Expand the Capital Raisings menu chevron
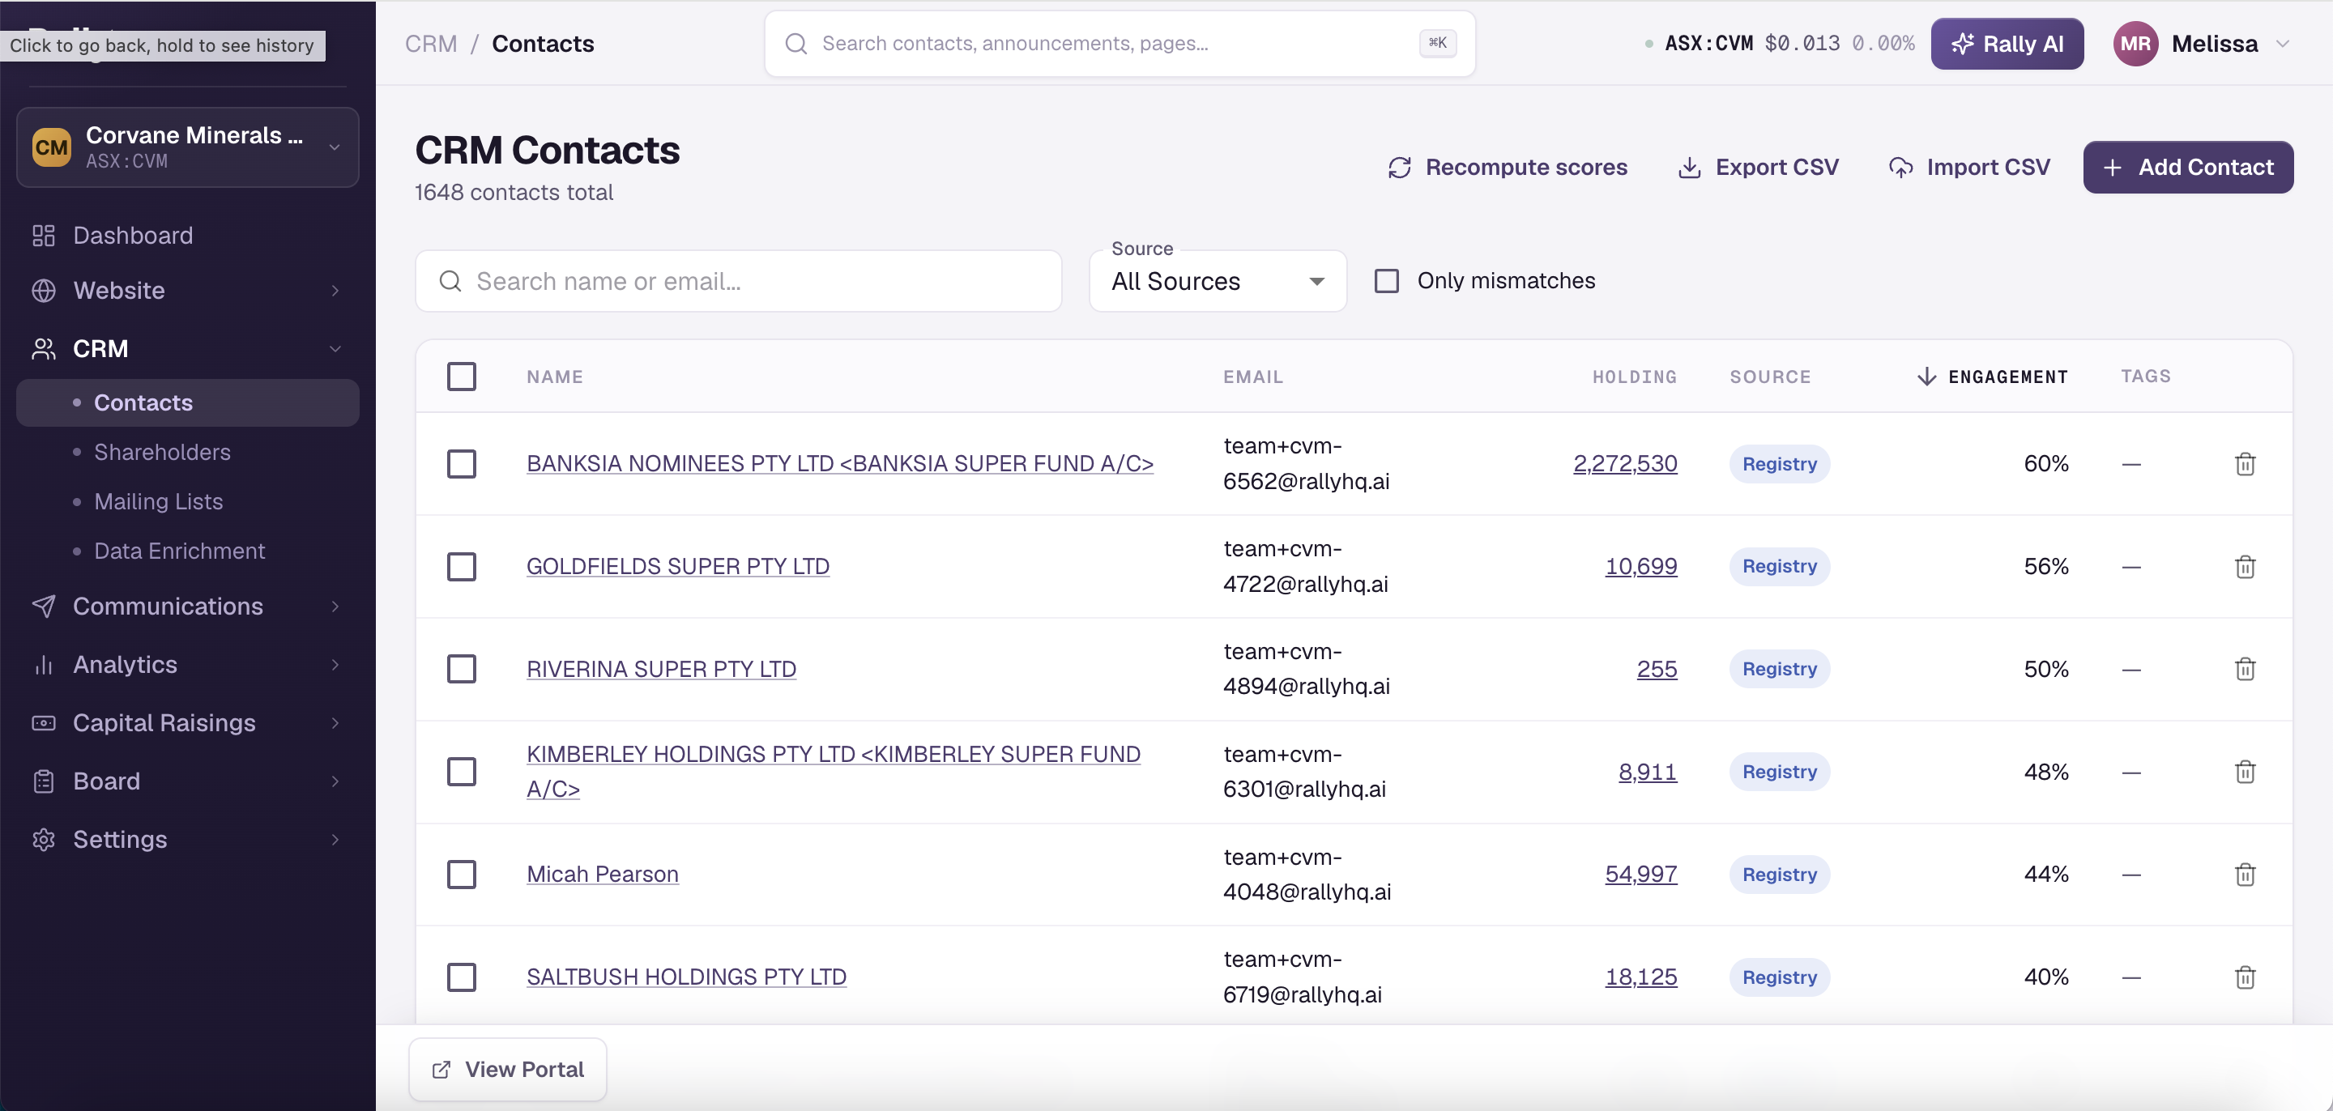This screenshot has width=2333, height=1111. pos(335,722)
